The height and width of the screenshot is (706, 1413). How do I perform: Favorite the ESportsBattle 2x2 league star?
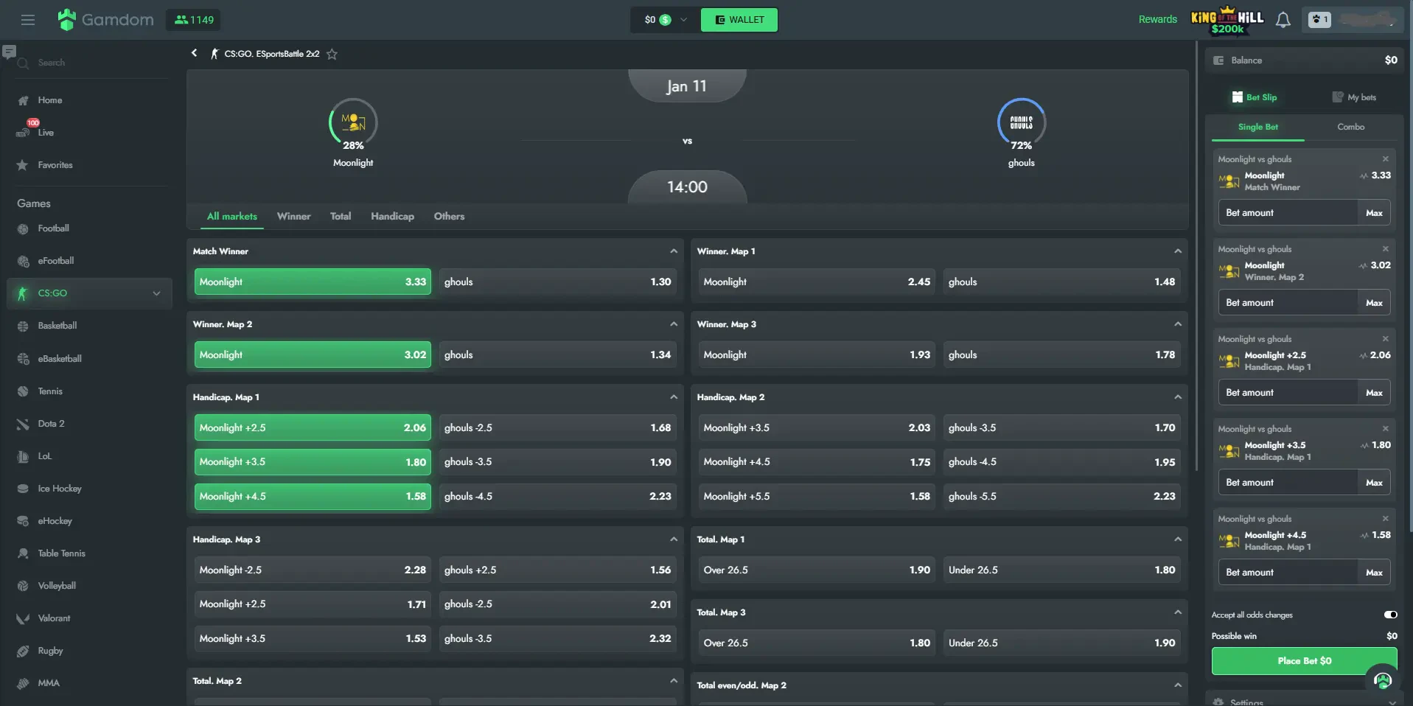click(332, 54)
